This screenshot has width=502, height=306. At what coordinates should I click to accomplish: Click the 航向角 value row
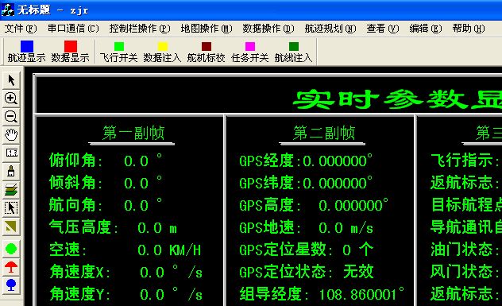pyautogui.click(x=106, y=205)
